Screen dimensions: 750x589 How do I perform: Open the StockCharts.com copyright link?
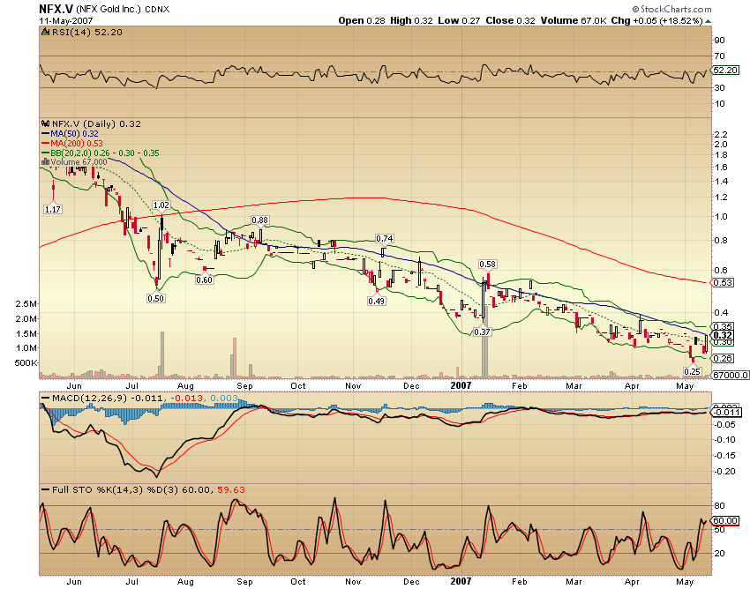coord(673,8)
